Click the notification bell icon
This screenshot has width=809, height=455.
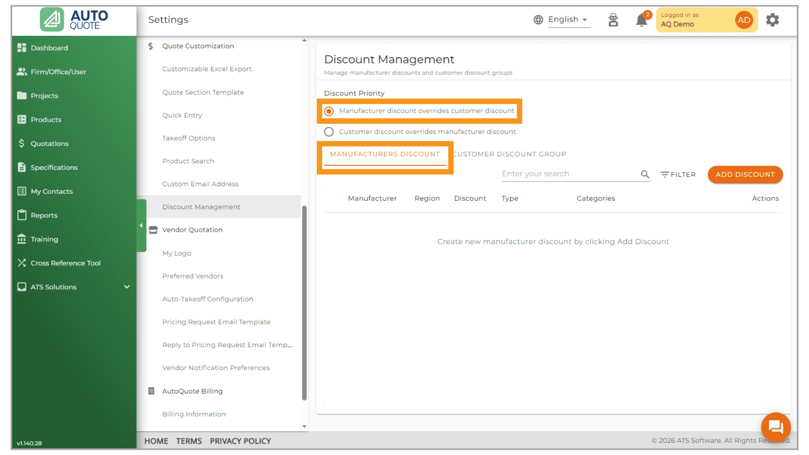641,20
